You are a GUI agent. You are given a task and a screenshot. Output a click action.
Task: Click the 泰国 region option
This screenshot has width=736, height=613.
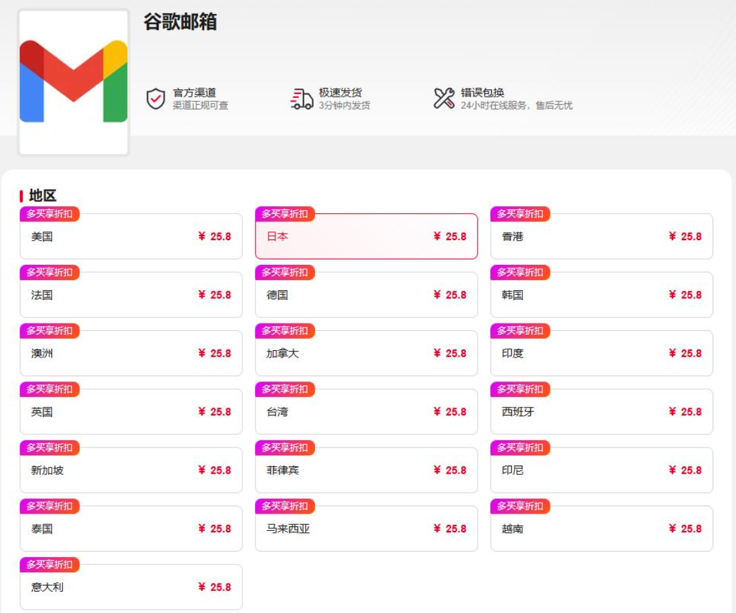(x=131, y=528)
